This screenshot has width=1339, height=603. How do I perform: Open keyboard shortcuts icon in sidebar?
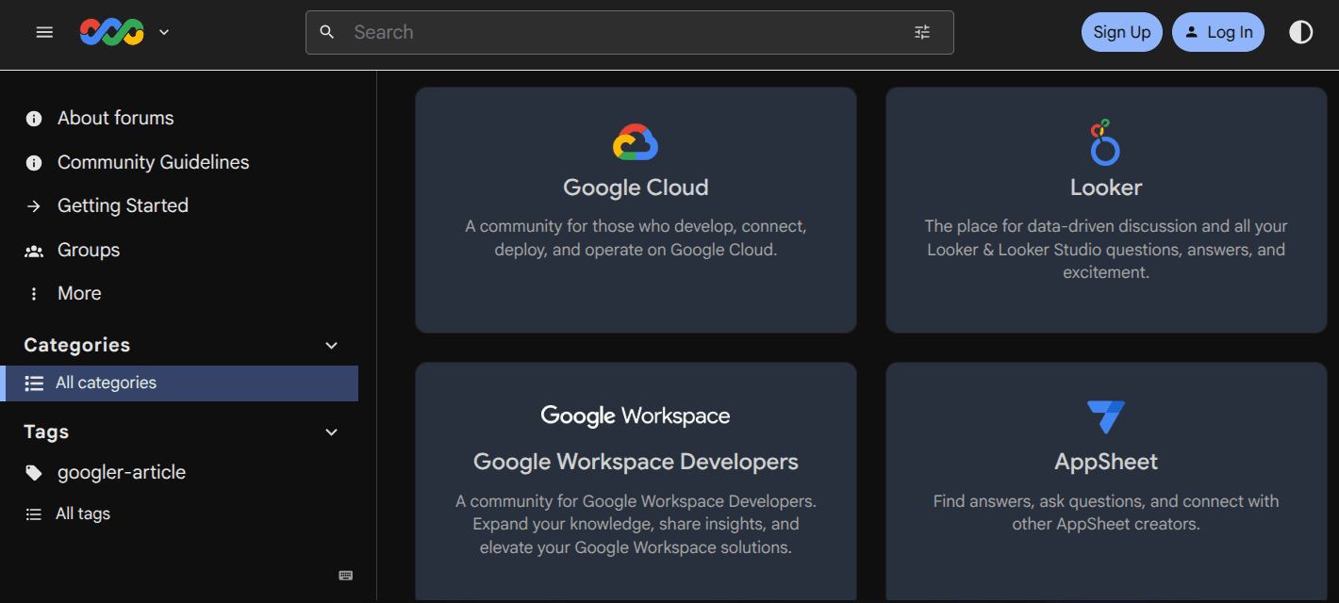[346, 576]
